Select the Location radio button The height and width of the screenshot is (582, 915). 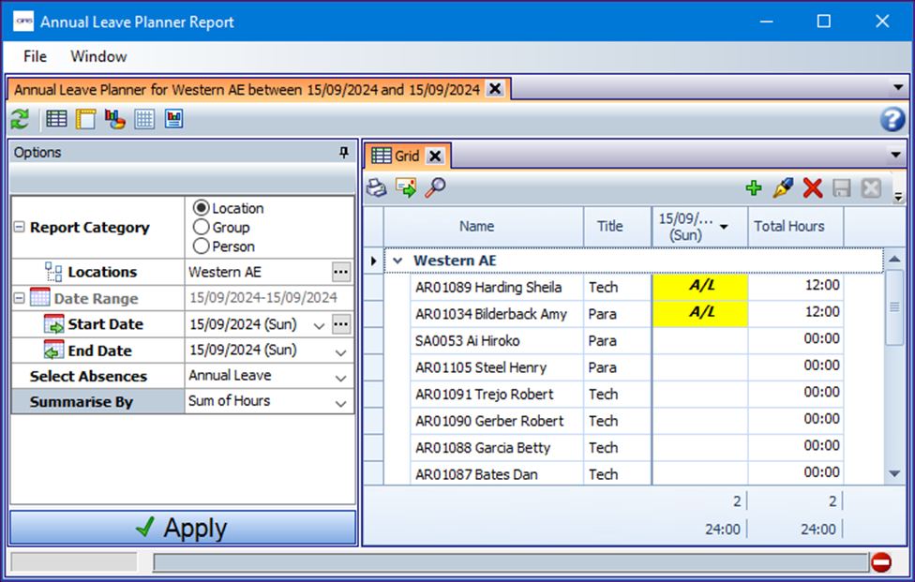click(x=200, y=208)
